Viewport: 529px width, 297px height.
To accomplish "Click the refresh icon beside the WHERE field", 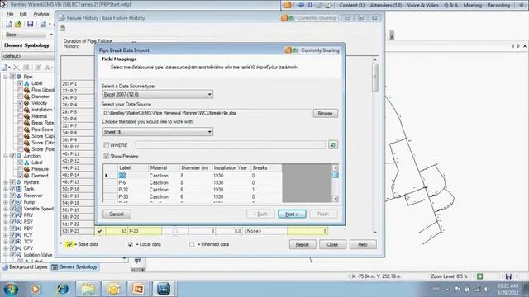I will point(333,145).
